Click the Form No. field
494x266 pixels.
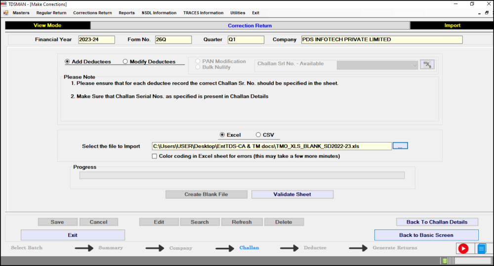[173, 39]
